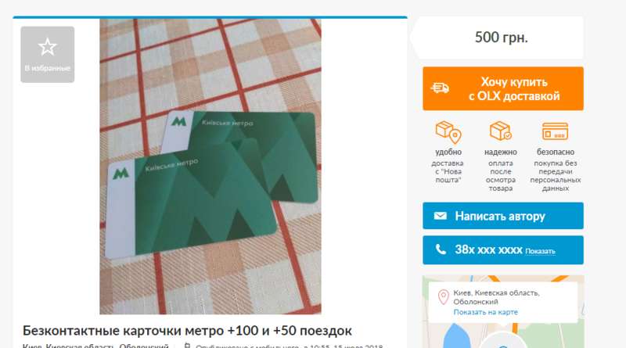This screenshot has width=626, height=348.
Task: Click the verified package payment icon
Action: pyautogui.click(x=500, y=131)
